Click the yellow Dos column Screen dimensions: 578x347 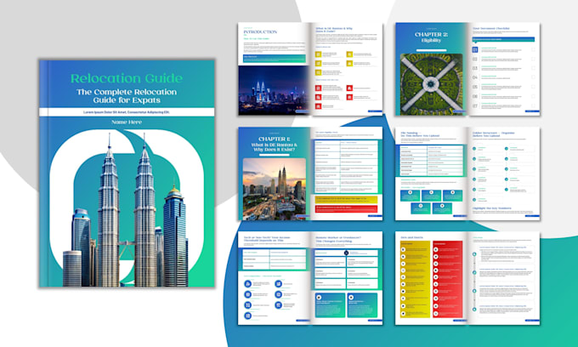point(415,279)
